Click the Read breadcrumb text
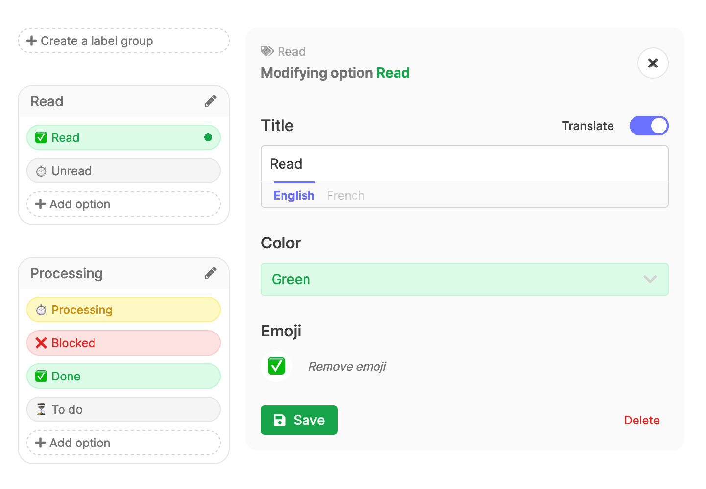Image resolution: width=706 pixels, height=489 pixels. pos(291,51)
